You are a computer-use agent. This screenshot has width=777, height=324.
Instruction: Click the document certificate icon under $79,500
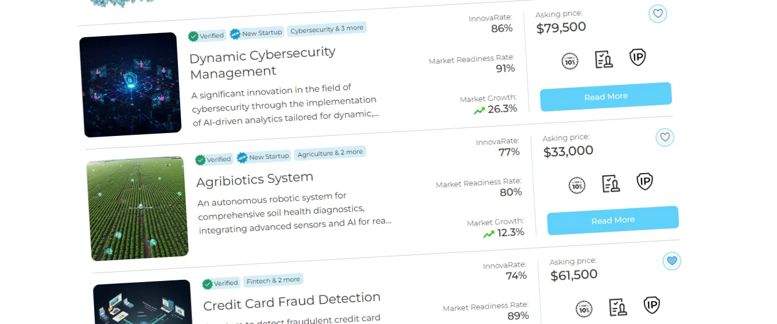(x=604, y=59)
